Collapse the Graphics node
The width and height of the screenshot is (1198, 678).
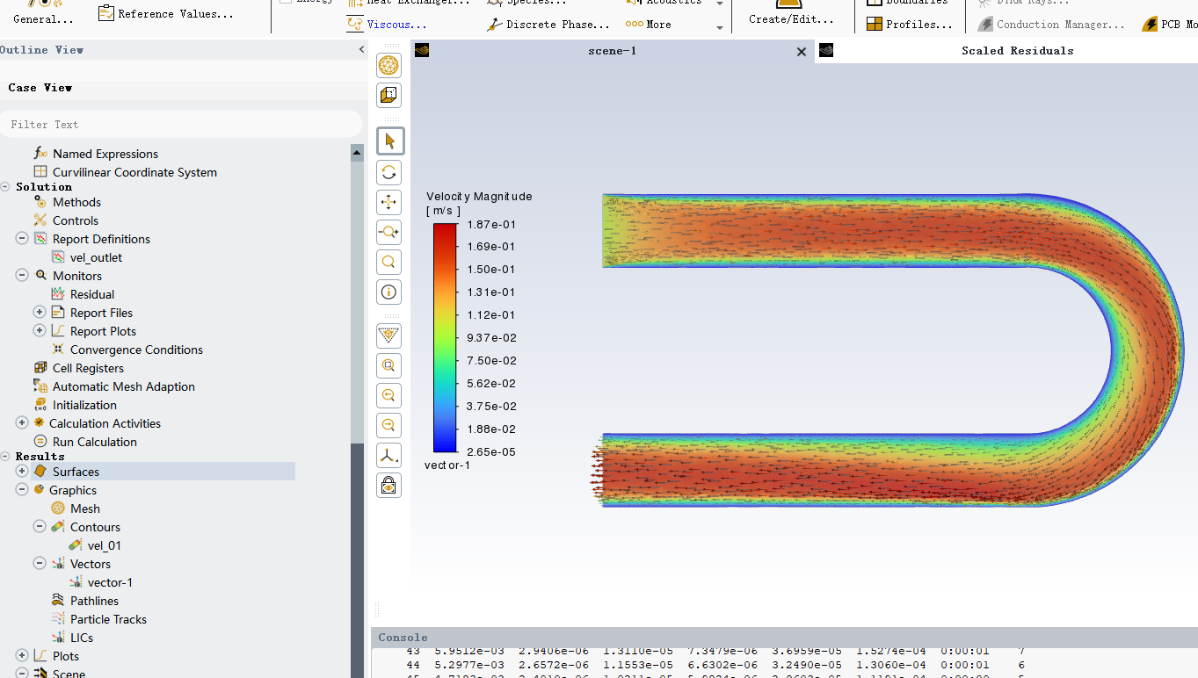(22, 490)
